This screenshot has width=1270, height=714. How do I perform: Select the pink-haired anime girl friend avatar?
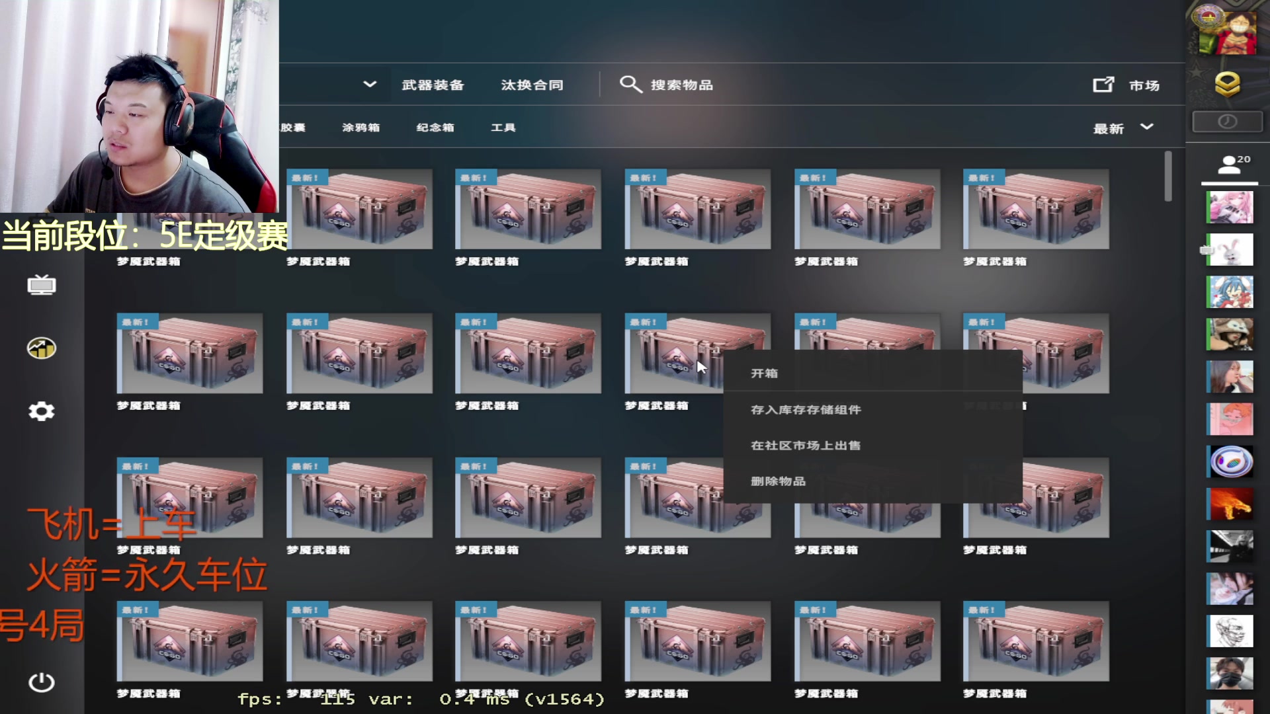1230,207
